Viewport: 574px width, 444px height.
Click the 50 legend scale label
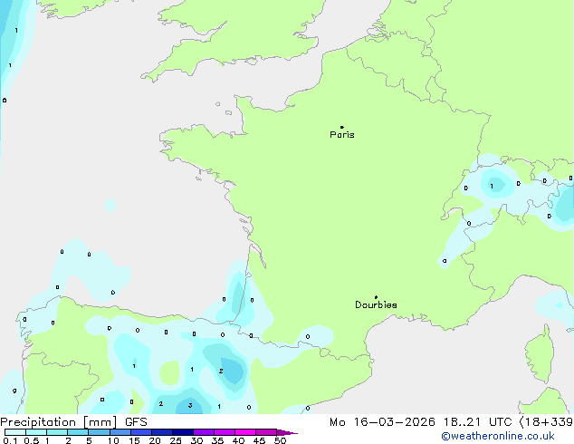click(x=280, y=440)
